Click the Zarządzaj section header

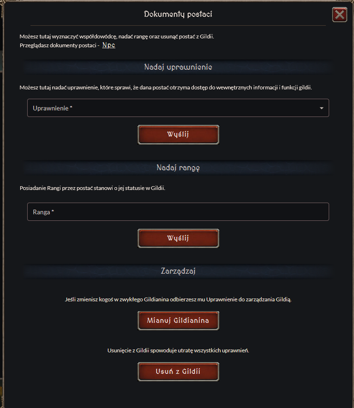point(178,271)
